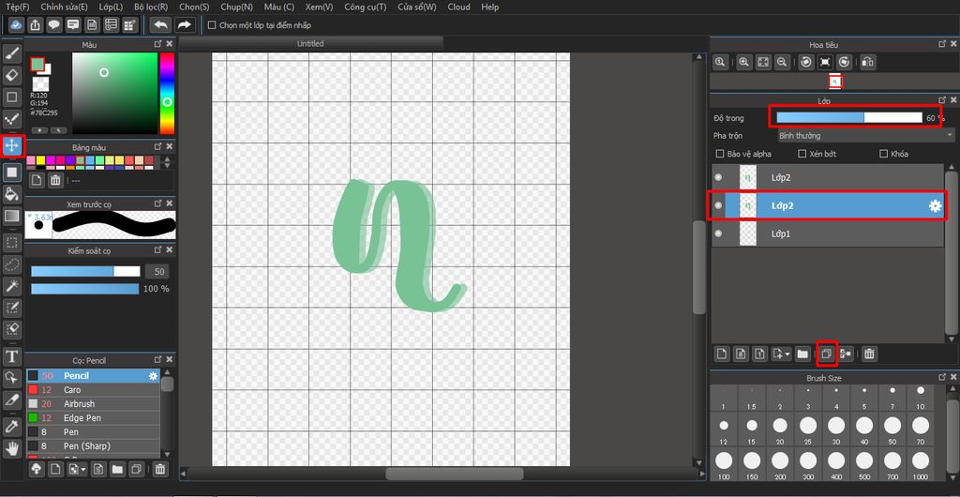The image size is (960, 497).
Task: Toggle 'Xén bớt' clipping checkbox
Action: [802, 154]
